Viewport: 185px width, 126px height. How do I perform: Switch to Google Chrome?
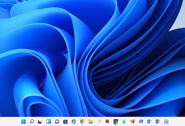click(x=82, y=121)
